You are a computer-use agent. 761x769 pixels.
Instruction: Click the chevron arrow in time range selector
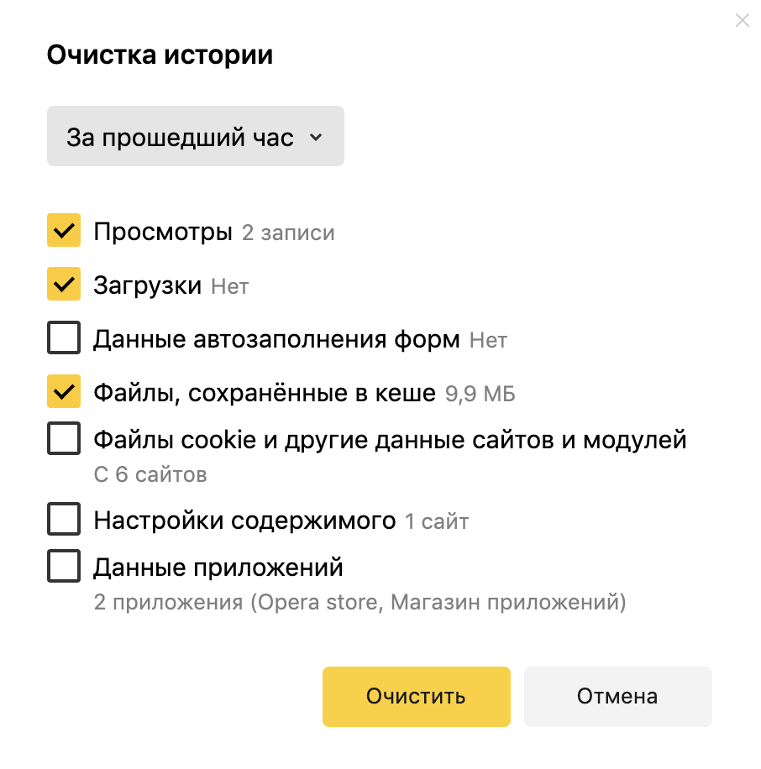[316, 137]
